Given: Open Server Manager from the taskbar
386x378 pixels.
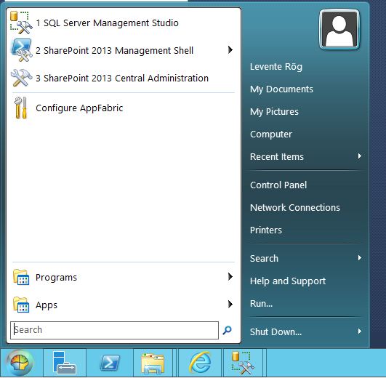Looking at the screenshot, I should pos(65,363).
